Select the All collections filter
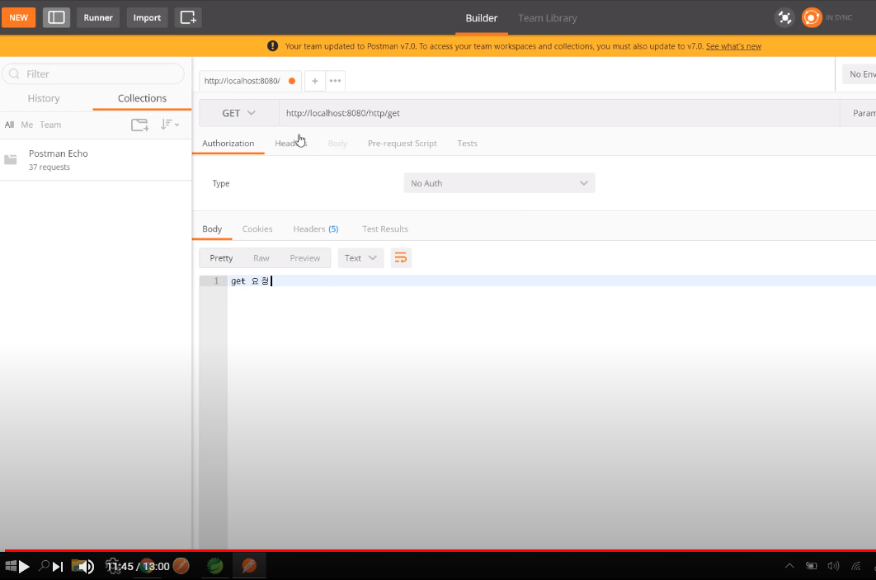Viewport: 876px width, 580px height. click(x=9, y=125)
